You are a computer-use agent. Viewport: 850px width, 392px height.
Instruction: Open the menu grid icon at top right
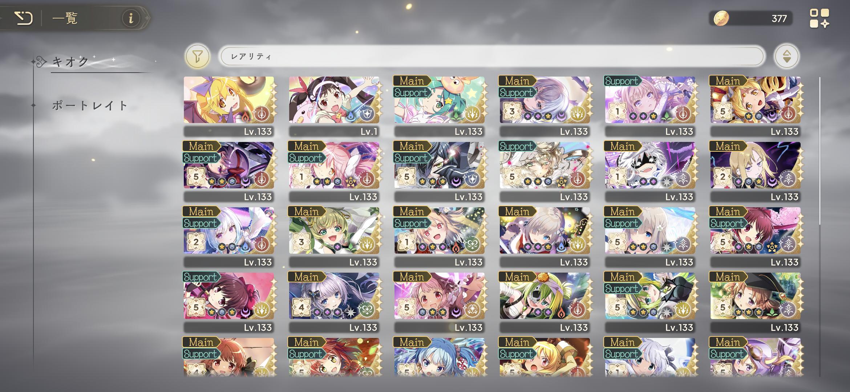(819, 18)
